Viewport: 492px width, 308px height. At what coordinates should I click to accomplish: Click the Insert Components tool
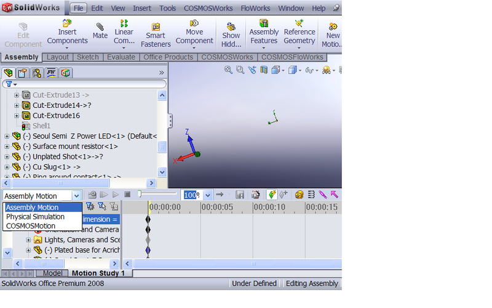pyautogui.click(x=67, y=33)
